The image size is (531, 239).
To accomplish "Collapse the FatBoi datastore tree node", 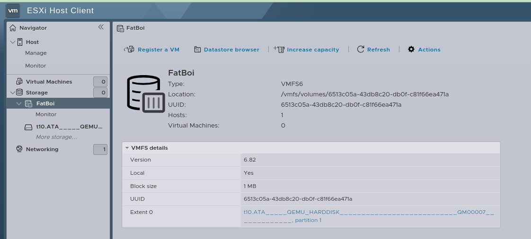I will 19,103.
